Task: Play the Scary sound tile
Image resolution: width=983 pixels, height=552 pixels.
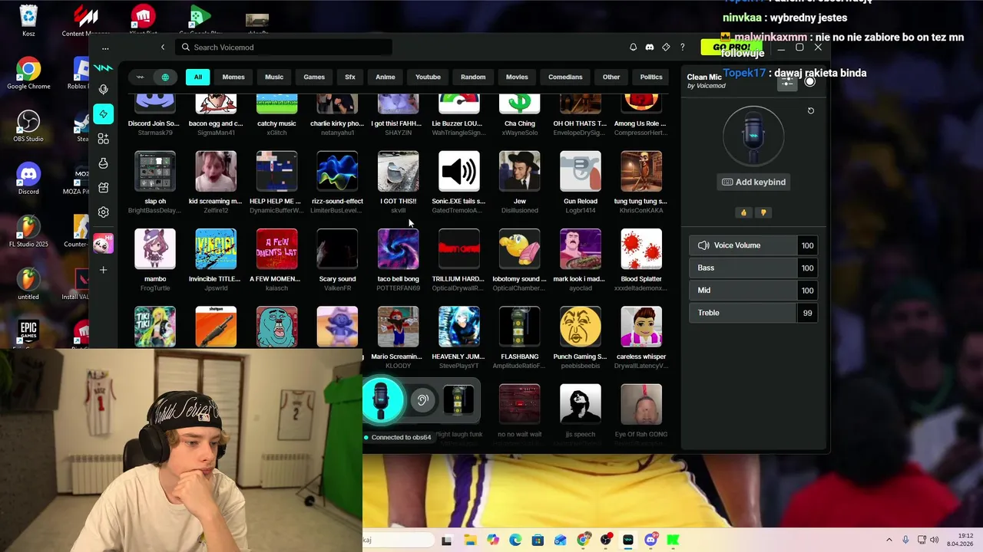Action: tap(337, 249)
